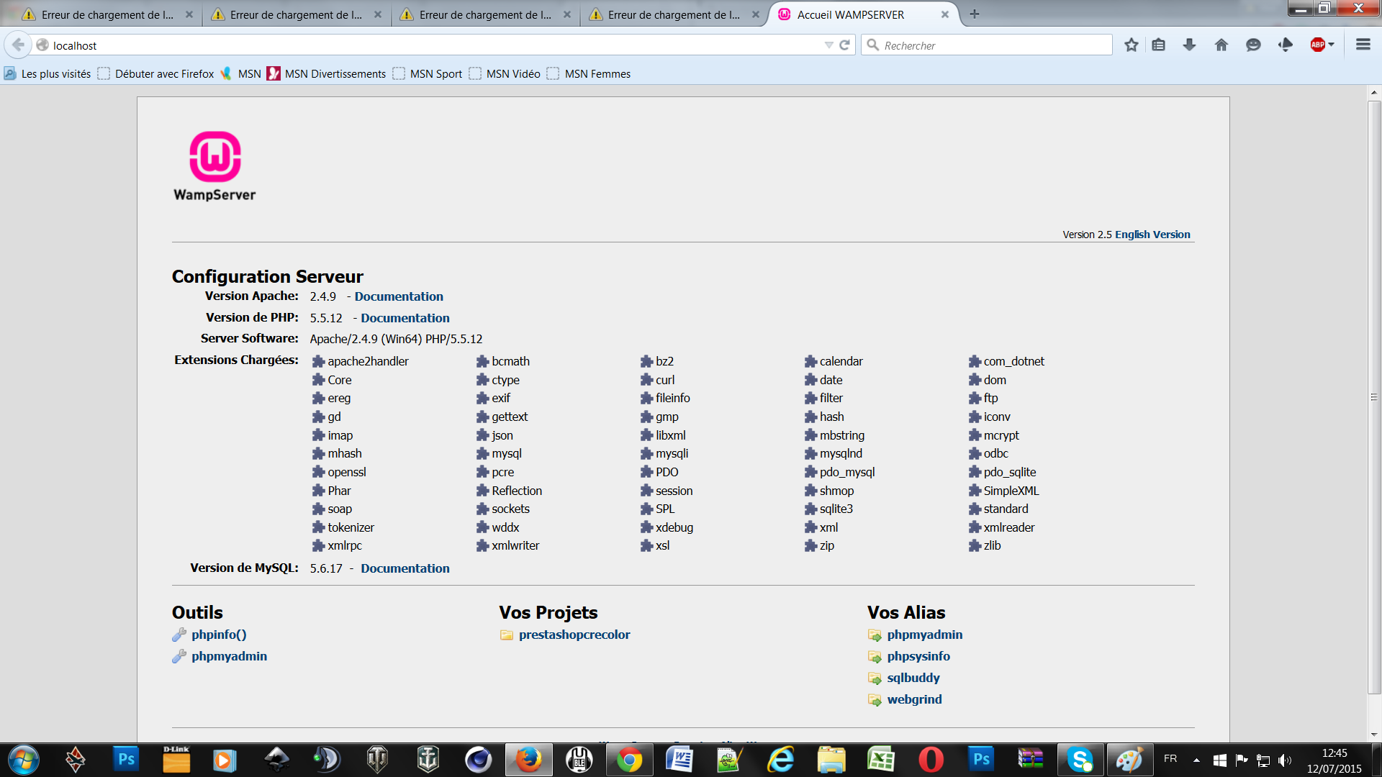This screenshot has width=1382, height=777.
Task: Switch to the third error tab
Action: coord(486,14)
